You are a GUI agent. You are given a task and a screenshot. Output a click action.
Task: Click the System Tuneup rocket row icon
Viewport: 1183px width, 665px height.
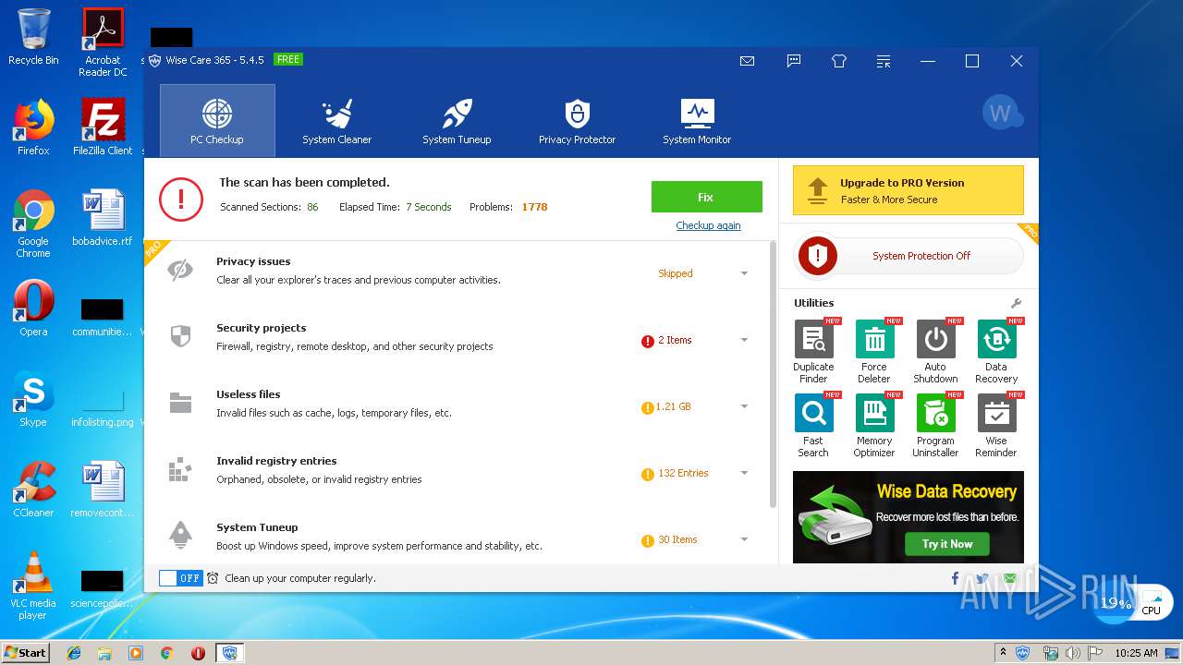(x=180, y=536)
